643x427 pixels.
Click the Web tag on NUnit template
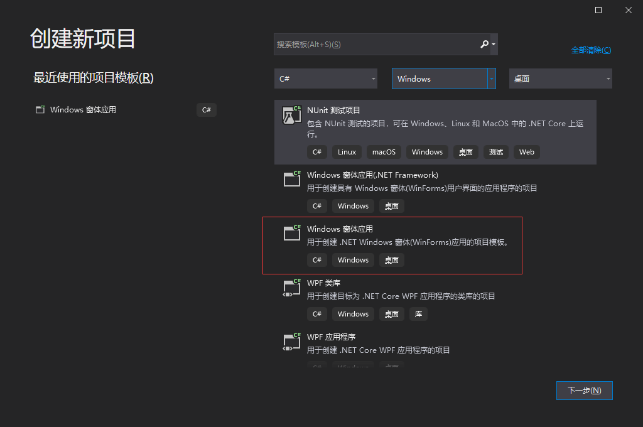click(527, 152)
